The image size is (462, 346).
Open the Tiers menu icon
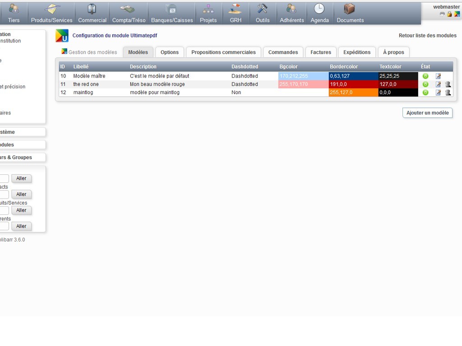pyautogui.click(x=14, y=9)
